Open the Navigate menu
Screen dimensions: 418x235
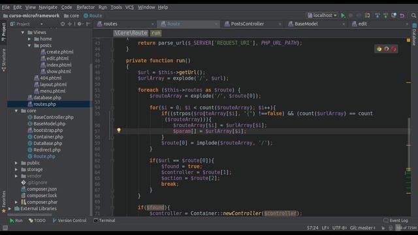tap(48, 7)
